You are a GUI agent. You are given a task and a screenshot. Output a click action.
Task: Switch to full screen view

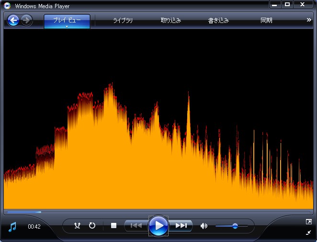tap(309, 222)
